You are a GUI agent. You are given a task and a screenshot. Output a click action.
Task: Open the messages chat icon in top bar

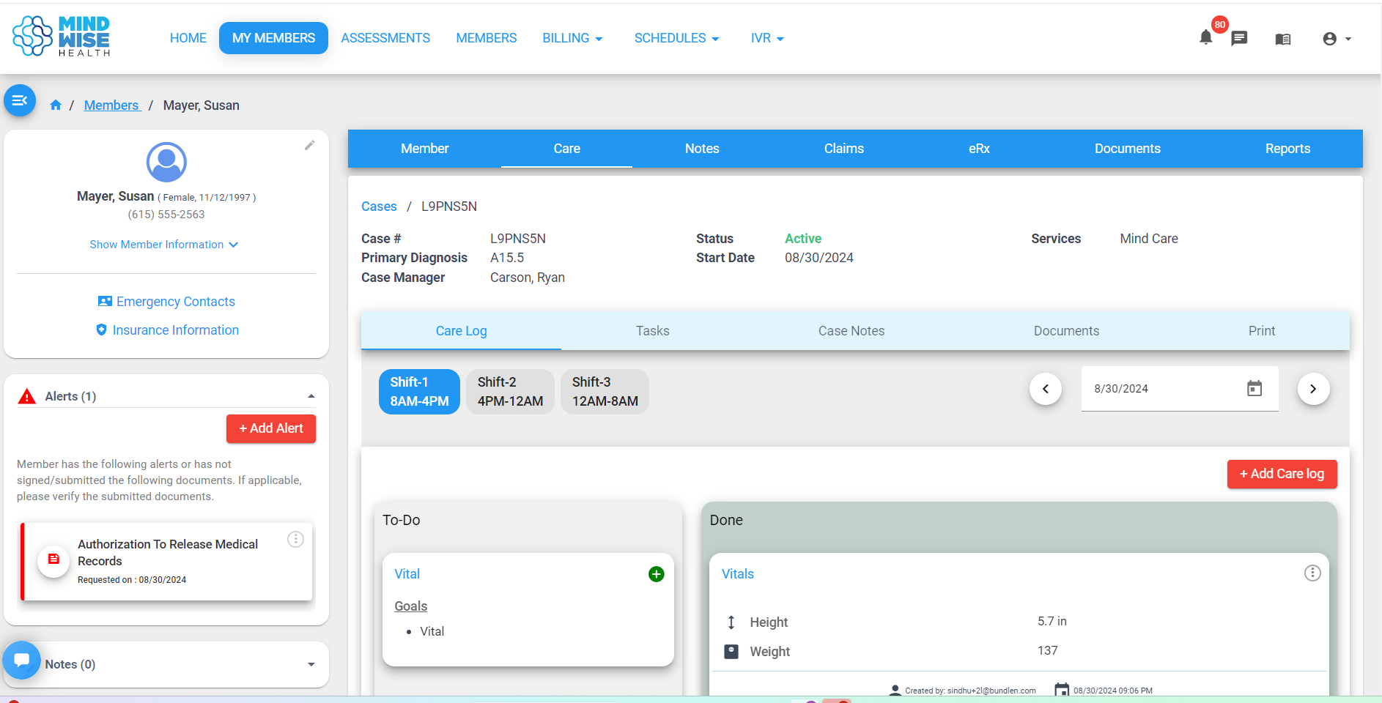click(1240, 38)
